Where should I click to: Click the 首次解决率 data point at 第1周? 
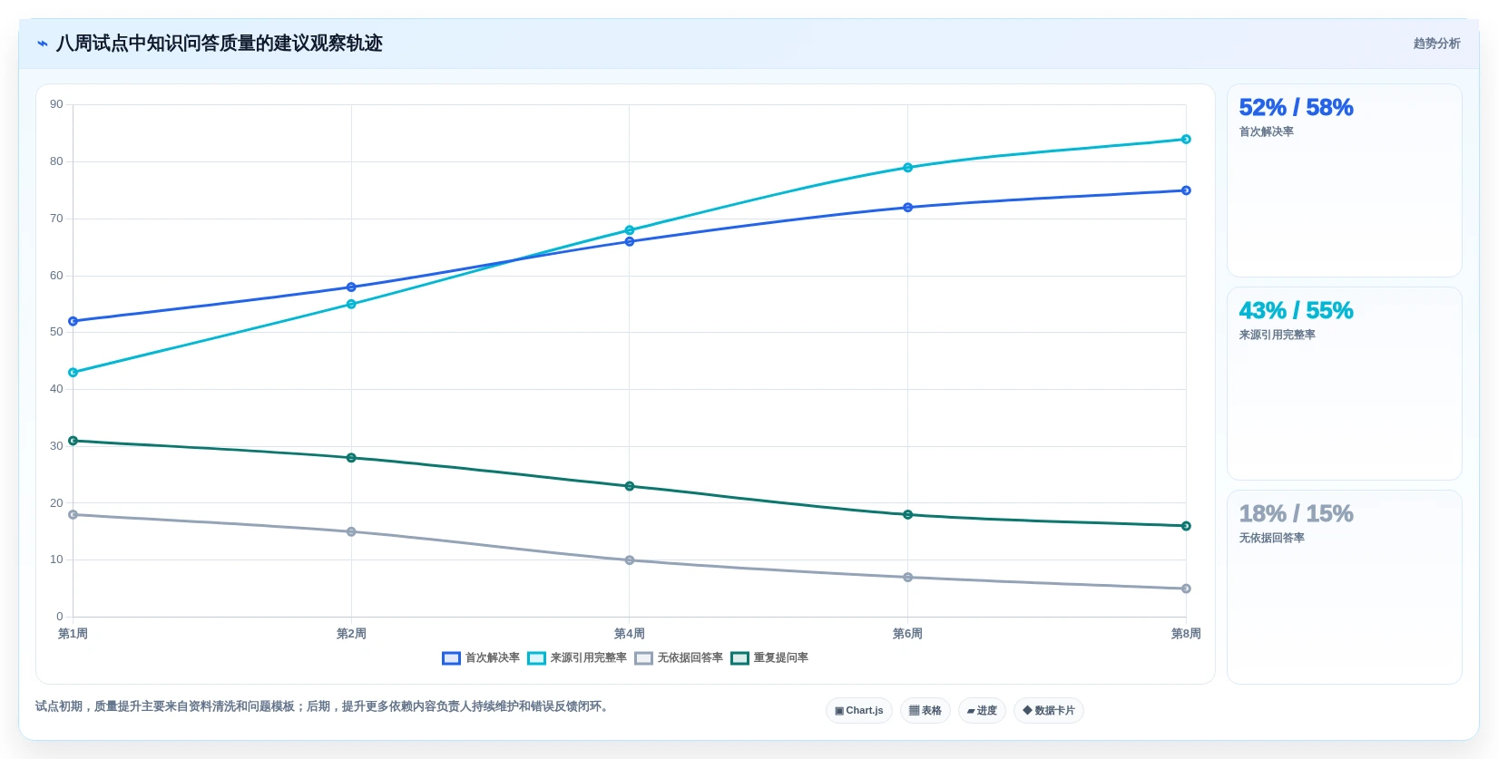(73, 321)
